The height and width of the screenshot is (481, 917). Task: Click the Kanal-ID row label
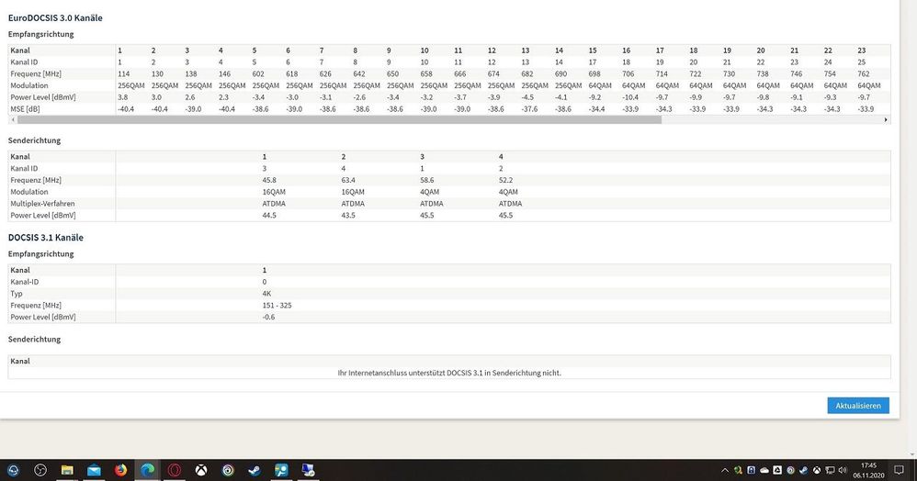coord(25,282)
